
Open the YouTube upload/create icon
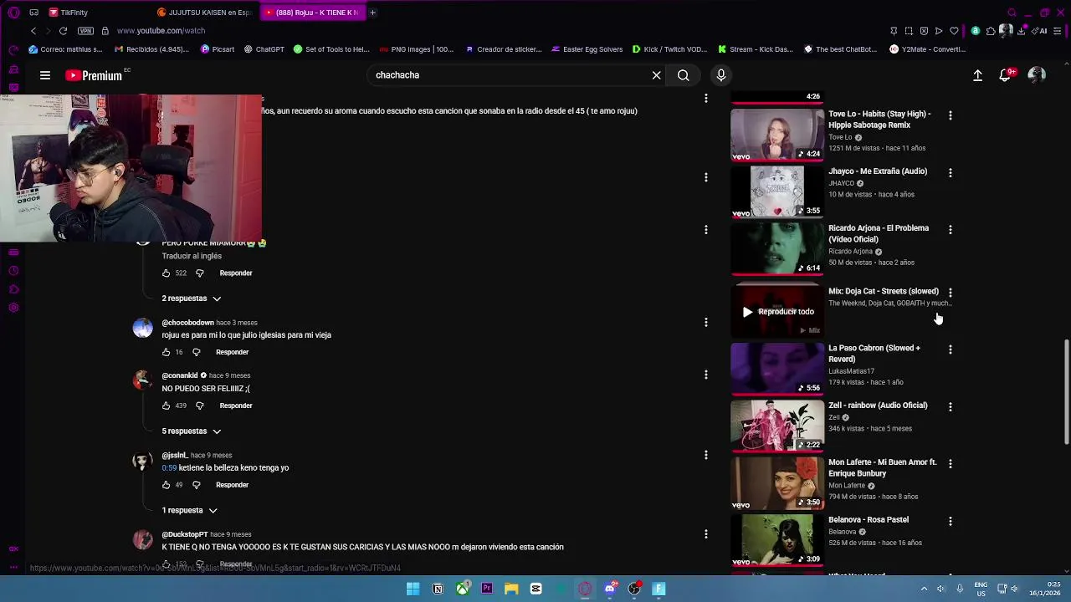[977, 75]
